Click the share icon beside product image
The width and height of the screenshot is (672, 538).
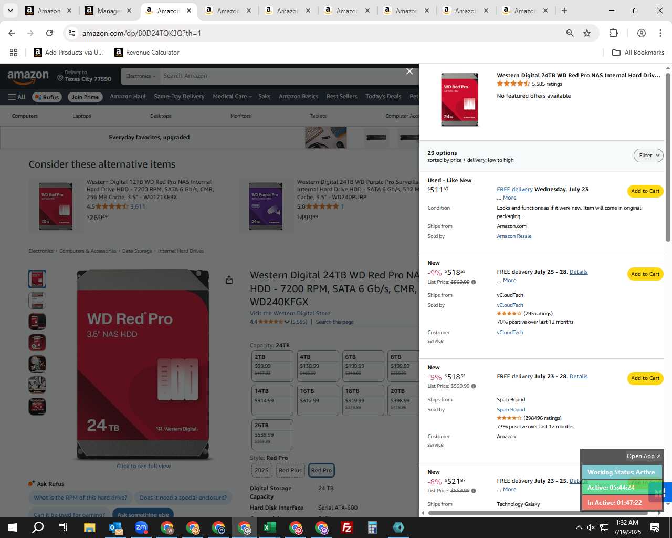coord(229,280)
